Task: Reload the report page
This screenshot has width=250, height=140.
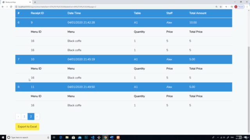Action: 11,7
